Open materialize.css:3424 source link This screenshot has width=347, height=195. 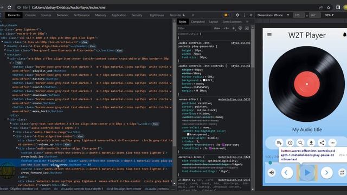pyautogui.click(x=234, y=157)
